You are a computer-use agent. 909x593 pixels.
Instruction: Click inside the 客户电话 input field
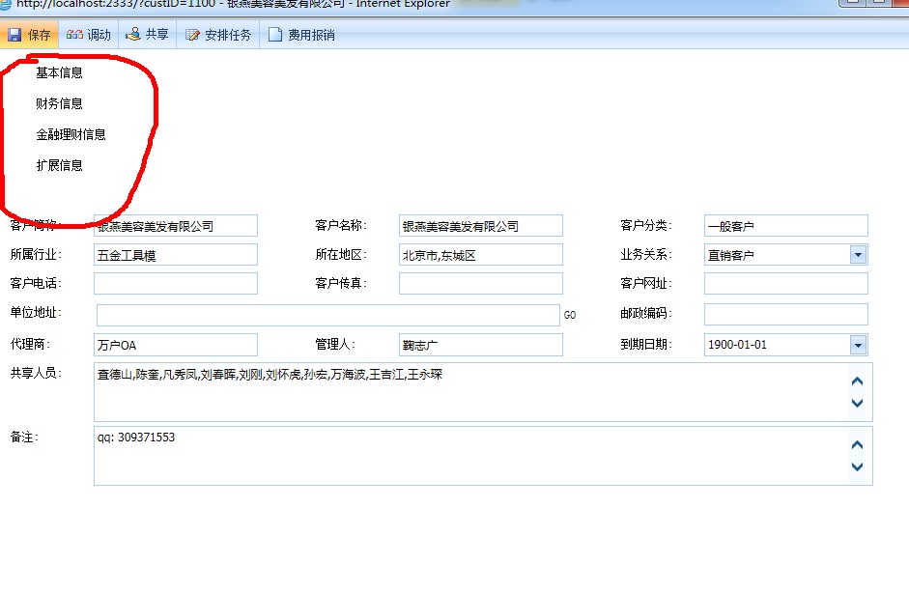pyautogui.click(x=174, y=283)
